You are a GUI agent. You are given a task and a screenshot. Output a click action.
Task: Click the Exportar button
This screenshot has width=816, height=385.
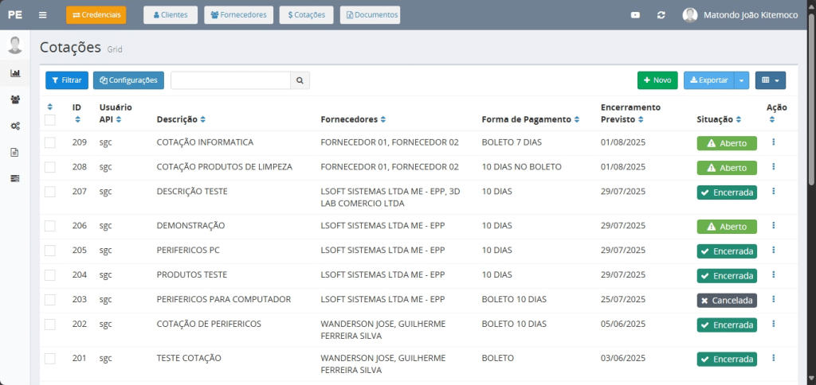[708, 80]
